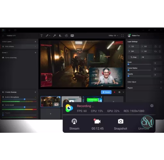Image resolution: width=164 pixels, height=160 pixels.
Task: Take a Snapshot from the Recording widget
Action: coord(120,124)
